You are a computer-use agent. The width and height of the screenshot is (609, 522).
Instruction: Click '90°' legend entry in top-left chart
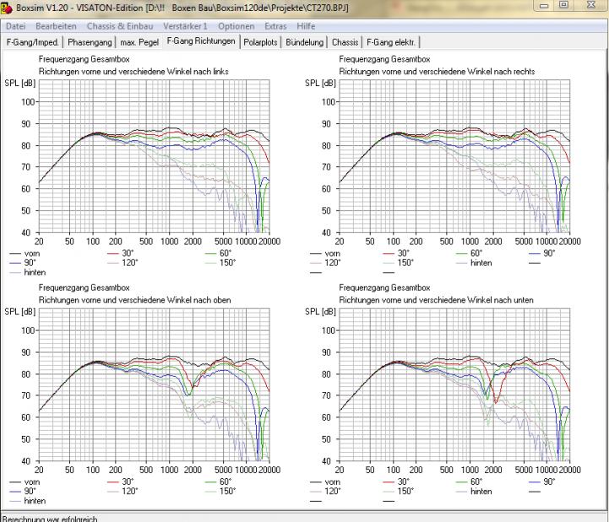(23, 263)
